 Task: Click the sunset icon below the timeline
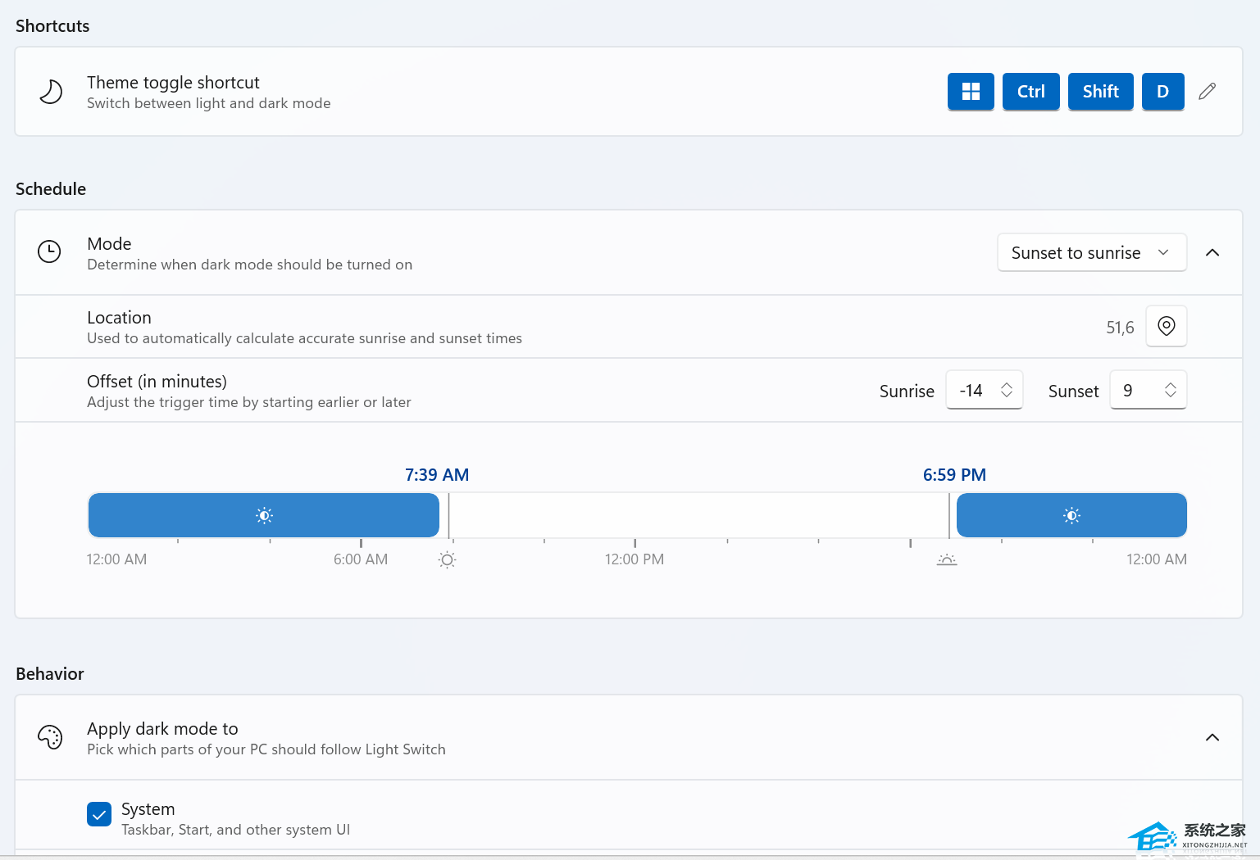947,560
